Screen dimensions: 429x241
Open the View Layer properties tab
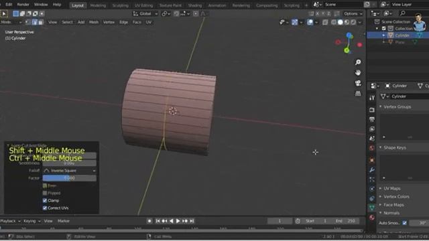coord(372,129)
